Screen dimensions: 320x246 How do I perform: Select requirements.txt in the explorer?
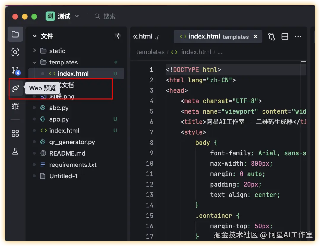point(72,165)
